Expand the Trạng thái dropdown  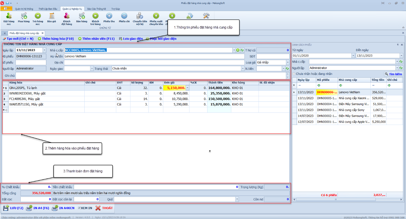243,68
